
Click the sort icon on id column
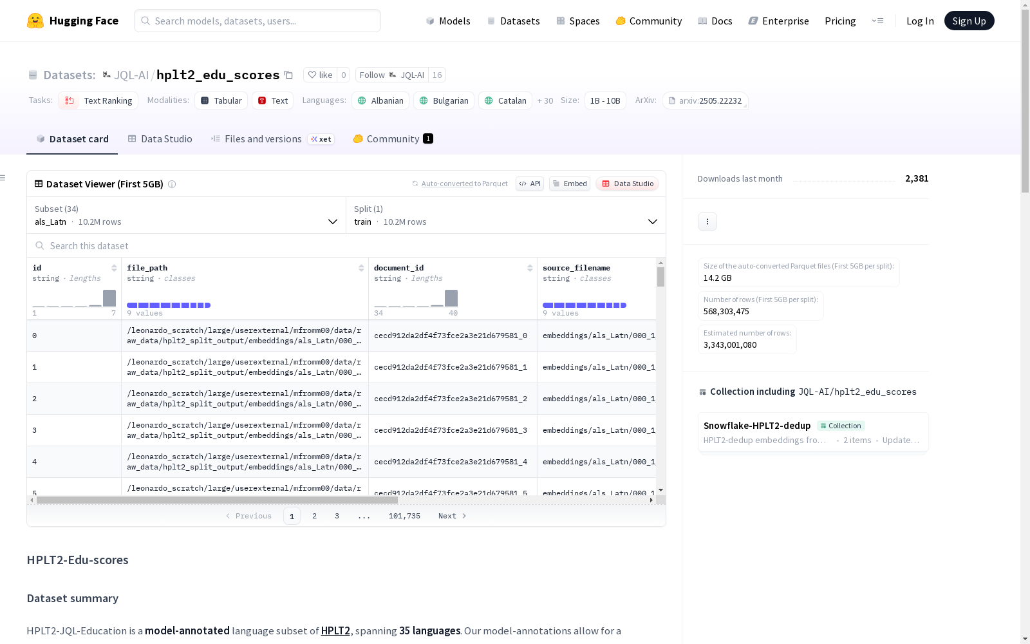[x=114, y=268]
